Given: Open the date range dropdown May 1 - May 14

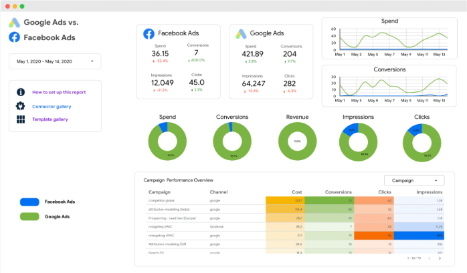Looking at the screenshot, I should click(55, 61).
